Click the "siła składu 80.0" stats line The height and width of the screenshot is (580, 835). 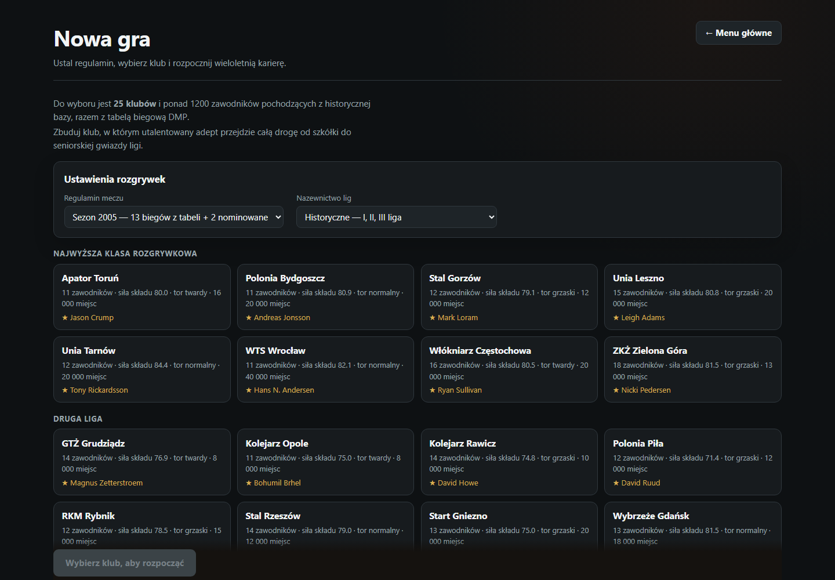141,298
